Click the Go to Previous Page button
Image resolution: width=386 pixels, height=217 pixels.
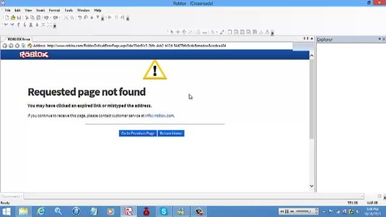click(138, 133)
